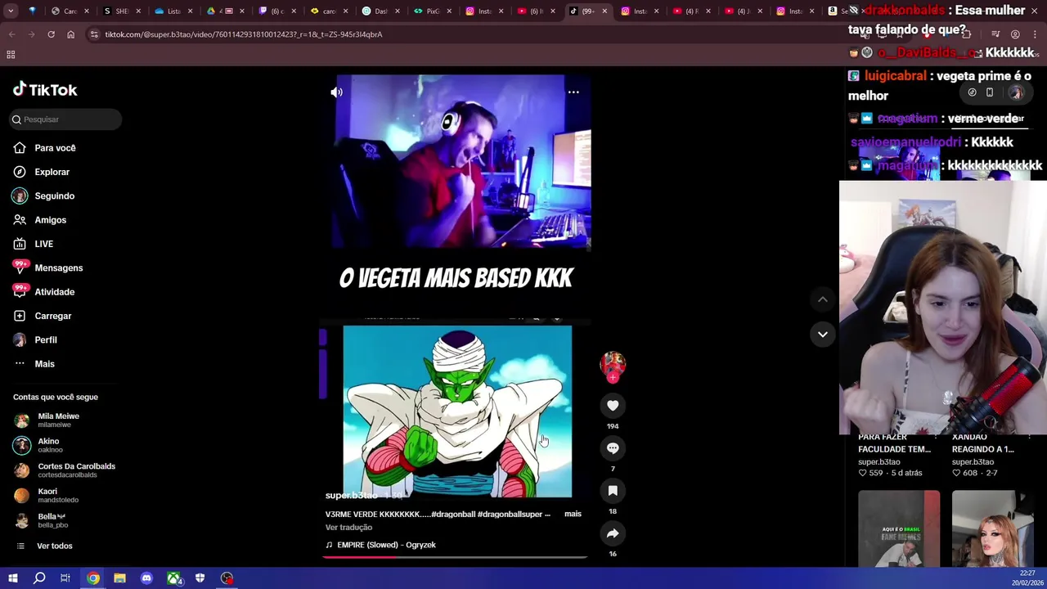Open the comments on this video

pyautogui.click(x=613, y=448)
